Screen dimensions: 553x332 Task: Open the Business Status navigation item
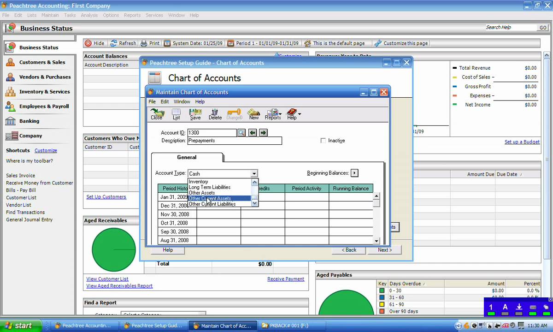[x=38, y=47]
